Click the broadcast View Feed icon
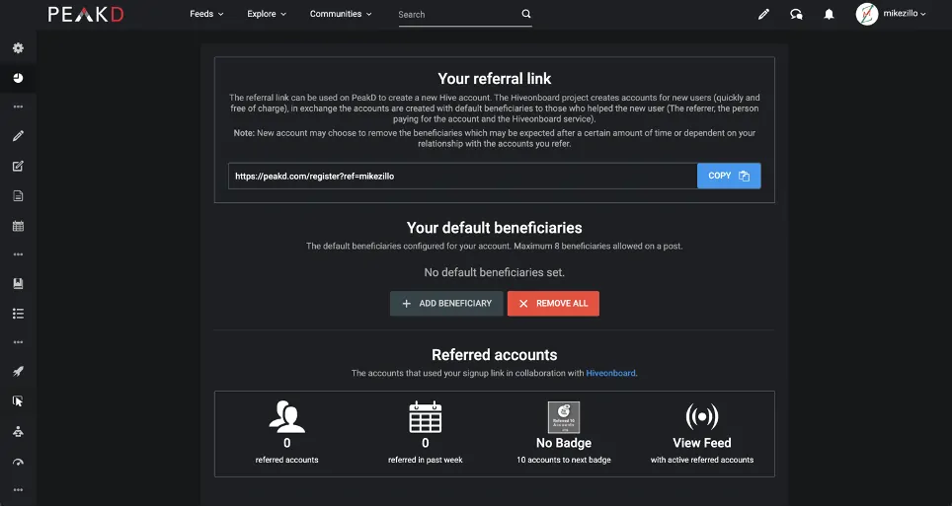This screenshot has width=952, height=507. 702,416
